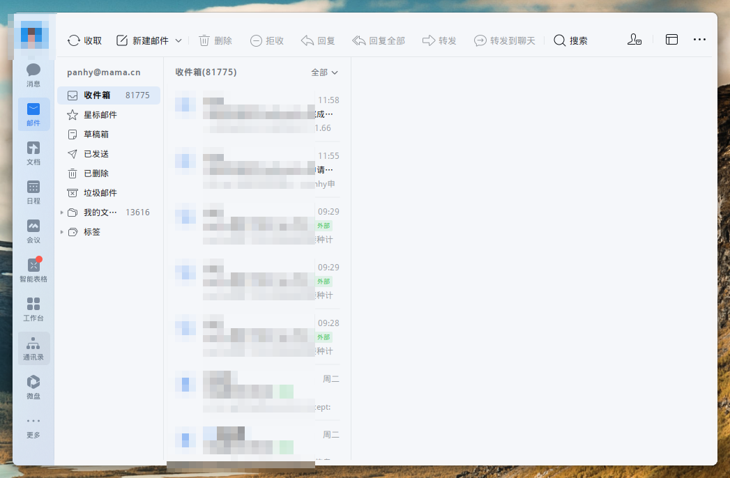Open the 垃圾邮件 junk mail folder
The image size is (730, 478).
109,193
